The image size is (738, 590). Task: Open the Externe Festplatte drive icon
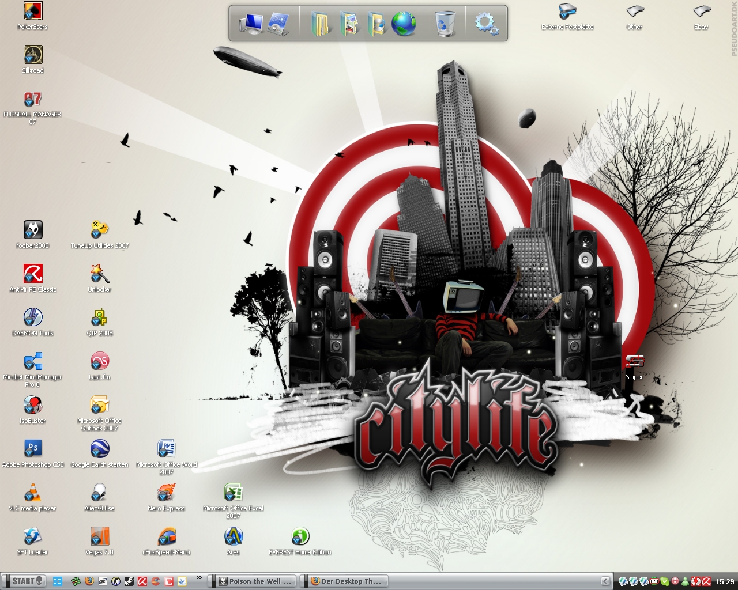(567, 12)
